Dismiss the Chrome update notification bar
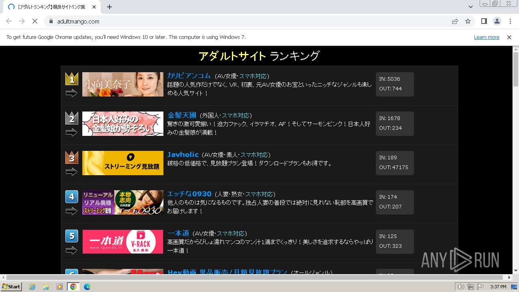The image size is (519, 292). pyautogui.click(x=509, y=37)
